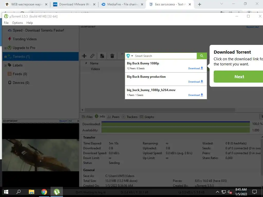Expand the Labels tree node
The width and height of the screenshot is (263, 197).
tap(5, 65)
